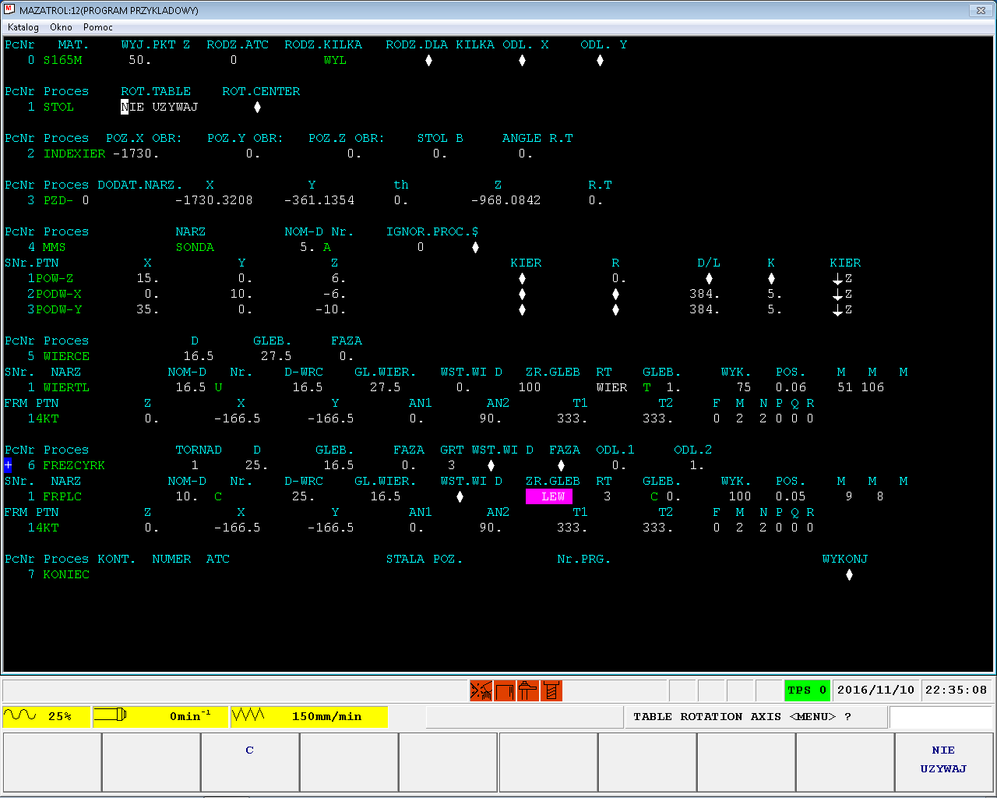The image size is (997, 798).
Task: Select the WIERCE process on line 5
Action: click(x=66, y=356)
